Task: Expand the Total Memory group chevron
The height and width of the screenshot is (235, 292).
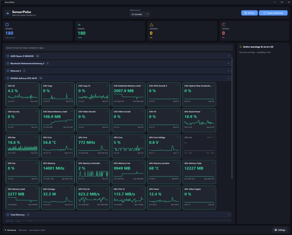Action: (228, 215)
